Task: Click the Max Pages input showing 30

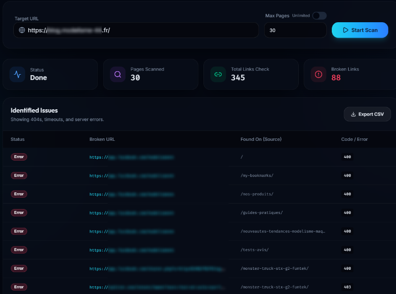Action: (295, 30)
